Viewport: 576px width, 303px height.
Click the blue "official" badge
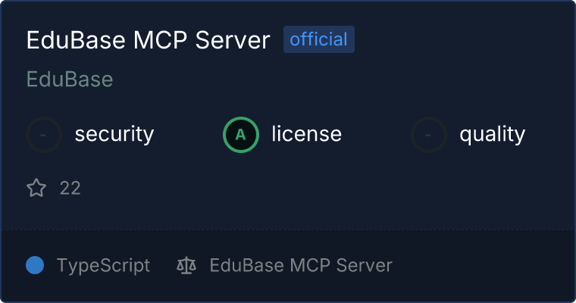tap(319, 39)
